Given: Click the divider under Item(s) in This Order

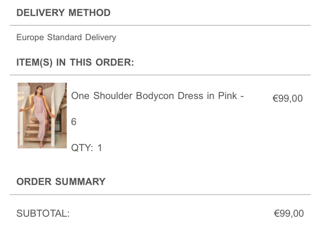Looking at the screenshot, I should tap(160, 75).
